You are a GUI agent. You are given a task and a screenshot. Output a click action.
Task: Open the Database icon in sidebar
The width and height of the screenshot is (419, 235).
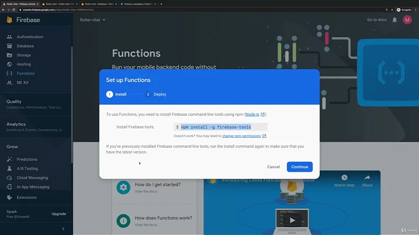(9, 46)
